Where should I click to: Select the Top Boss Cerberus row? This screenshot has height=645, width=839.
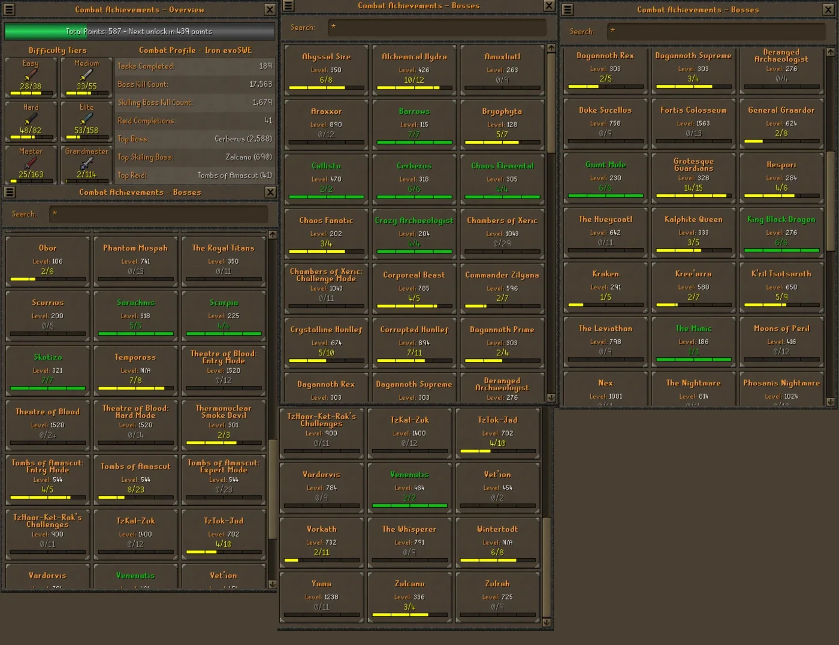pos(195,139)
